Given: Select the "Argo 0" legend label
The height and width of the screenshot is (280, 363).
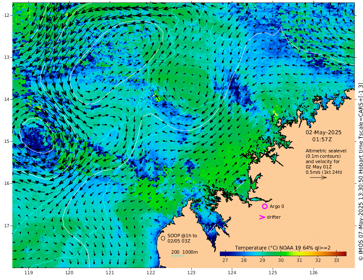Looking at the screenshot, I should (x=277, y=206).
